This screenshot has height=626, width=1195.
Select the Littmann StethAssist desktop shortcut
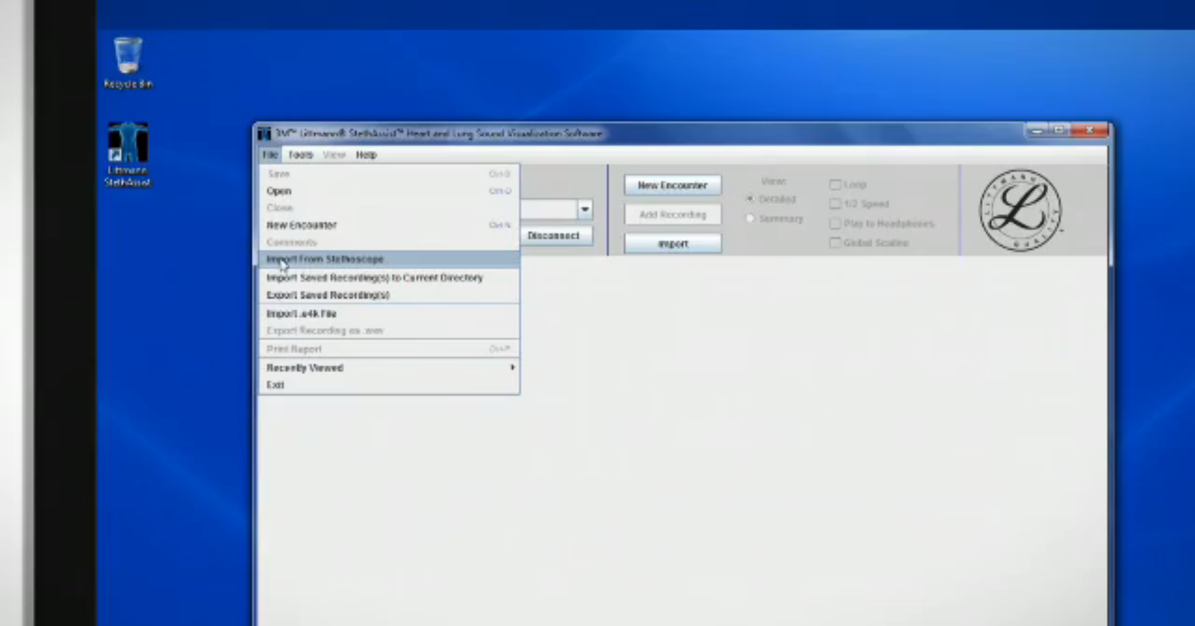pos(128,154)
